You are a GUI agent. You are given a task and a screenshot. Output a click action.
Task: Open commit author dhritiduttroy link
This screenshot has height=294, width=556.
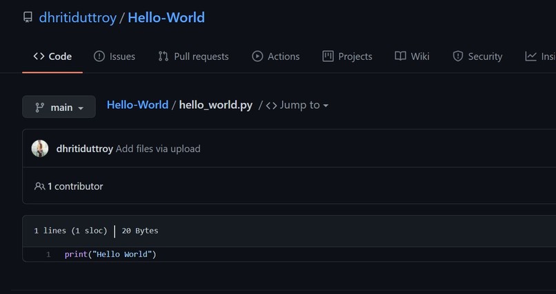pos(84,149)
